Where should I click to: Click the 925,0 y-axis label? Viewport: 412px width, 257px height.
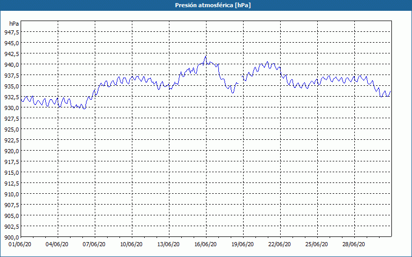(x=11, y=130)
